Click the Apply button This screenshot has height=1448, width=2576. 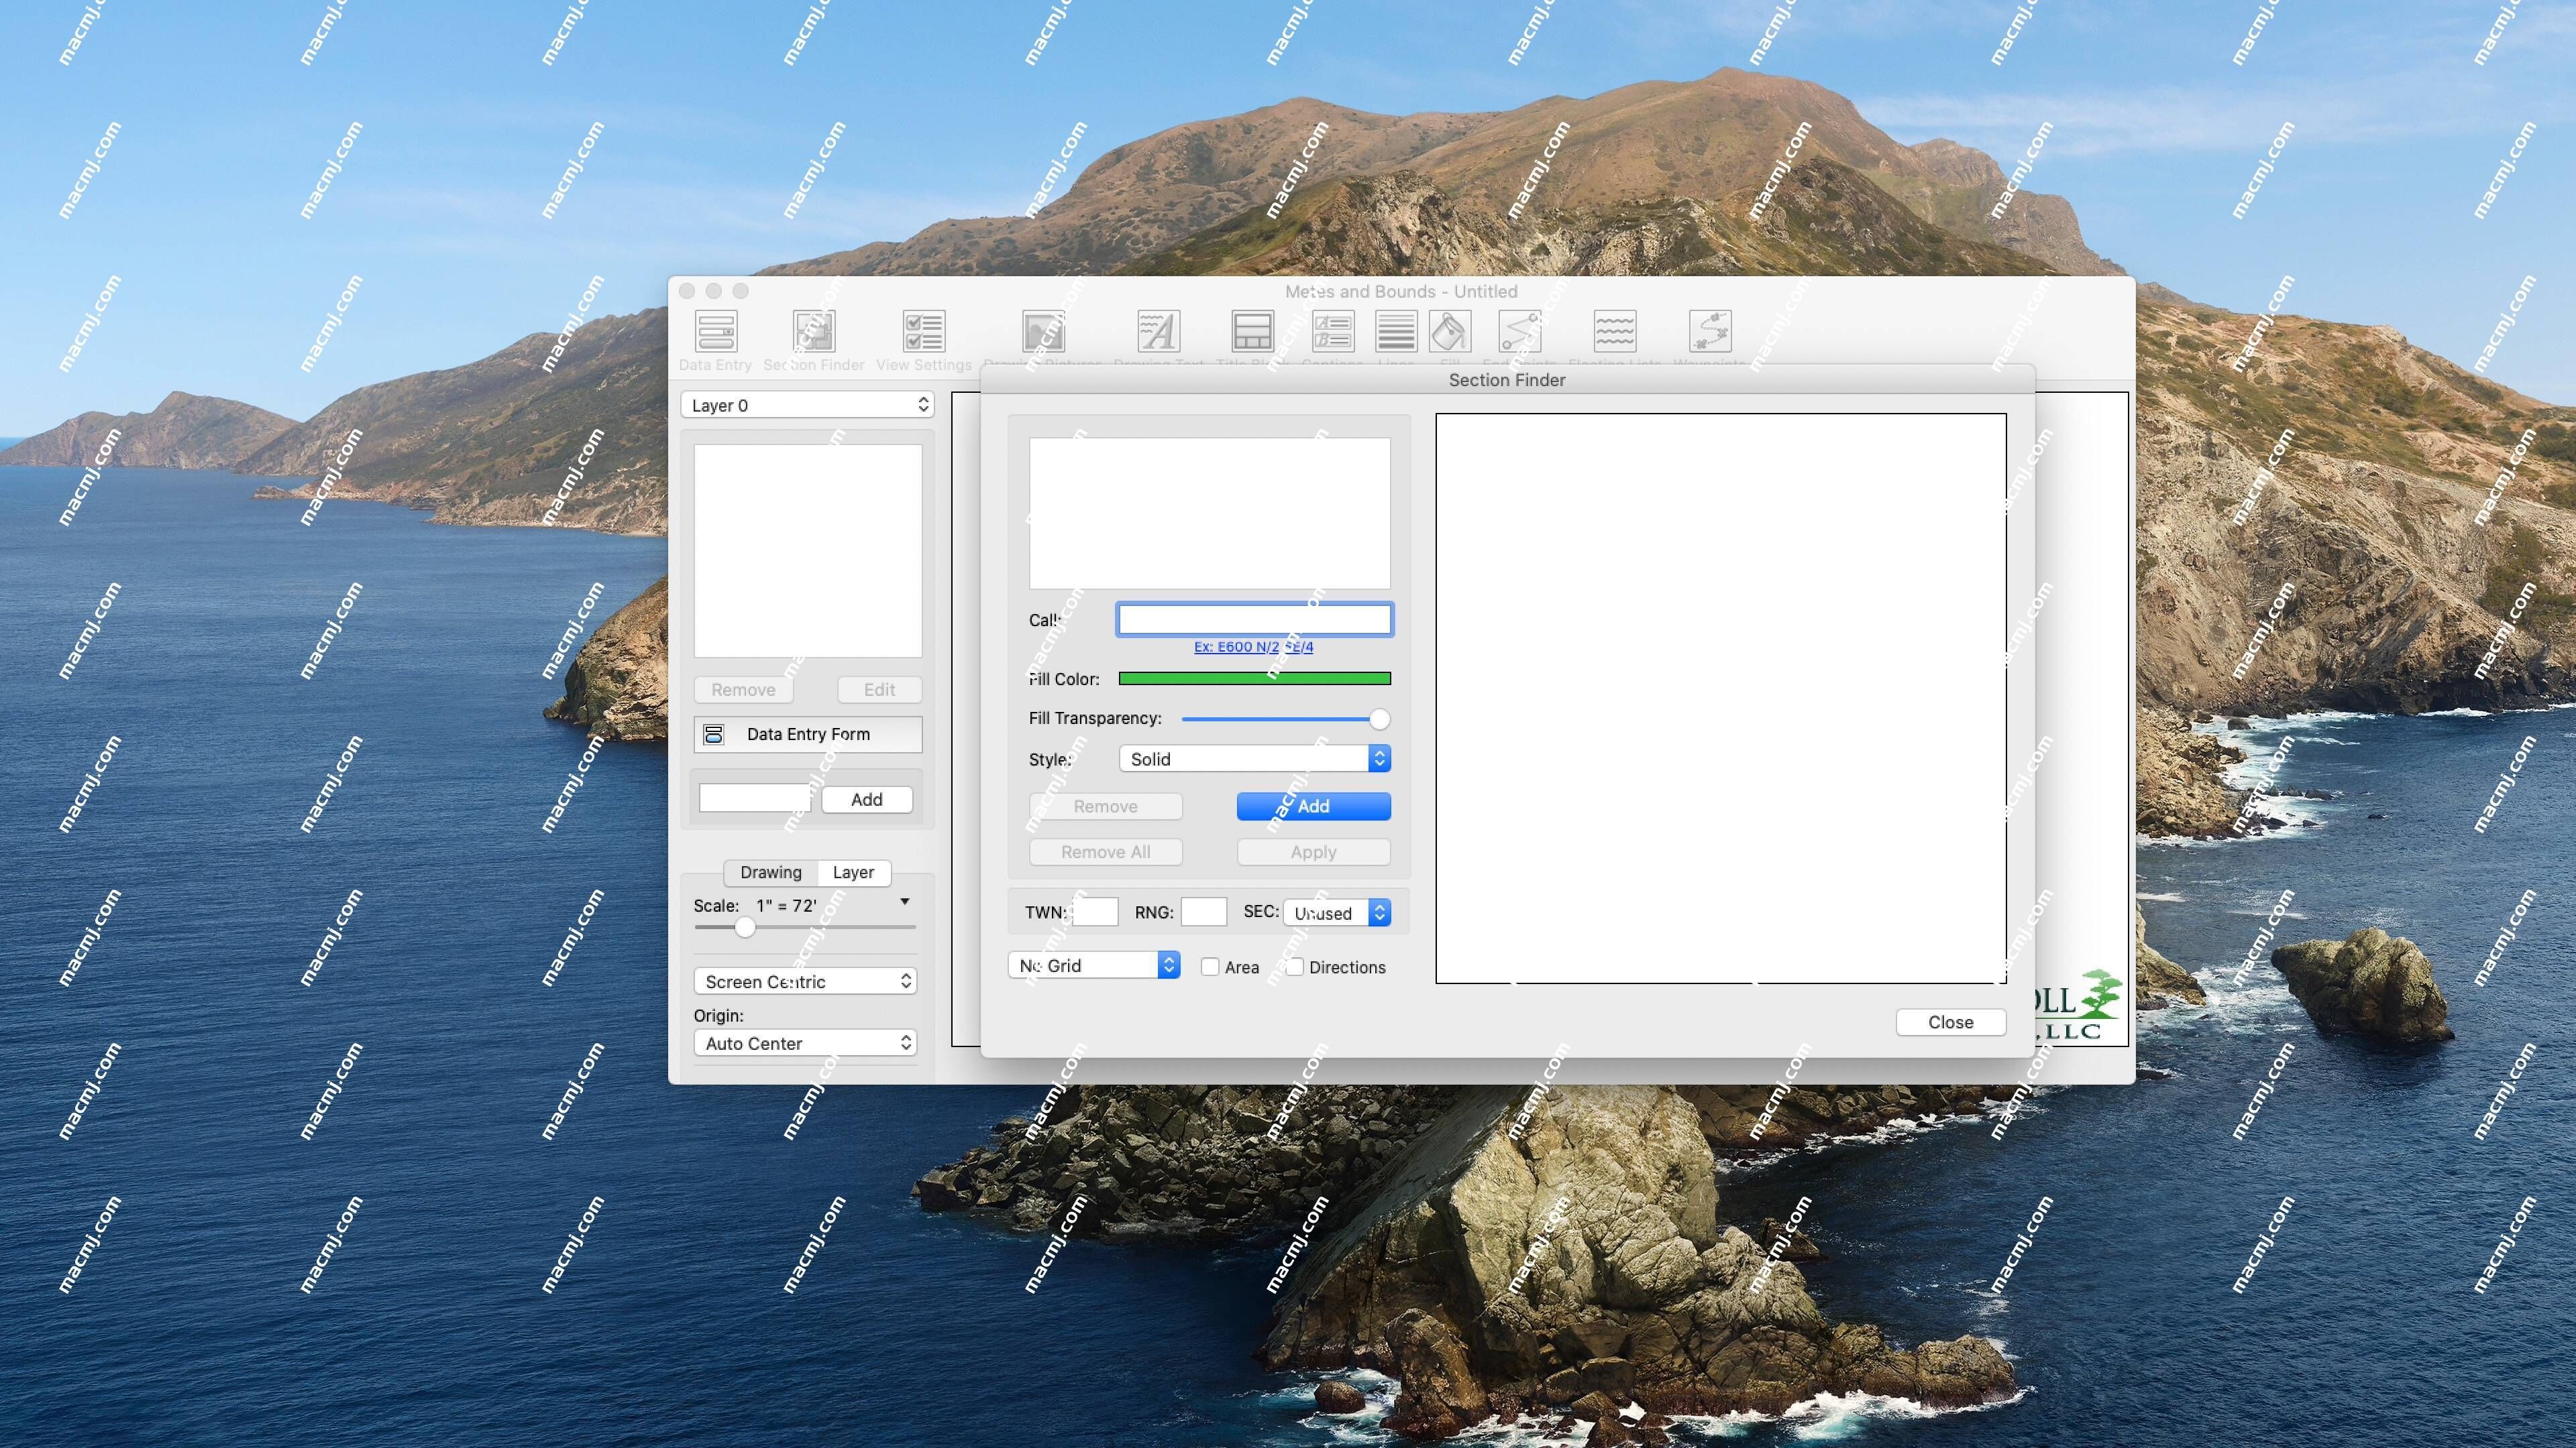point(1313,853)
